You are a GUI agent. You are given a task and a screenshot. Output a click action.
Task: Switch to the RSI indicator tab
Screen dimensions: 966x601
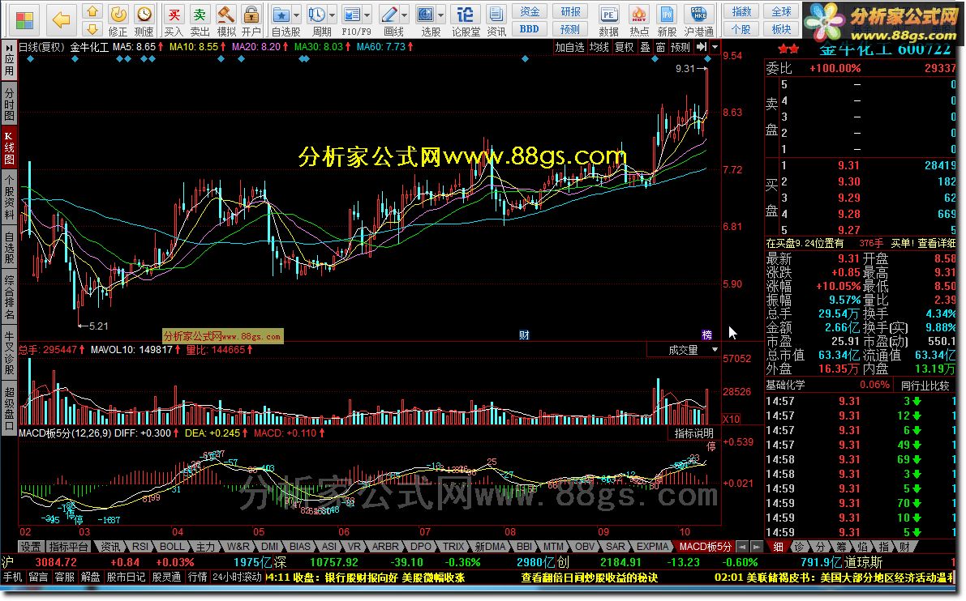(x=140, y=546)
